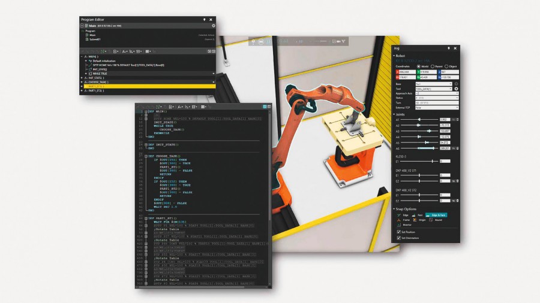
Task: Click the A3 joint slider
Action: [419, 131]
